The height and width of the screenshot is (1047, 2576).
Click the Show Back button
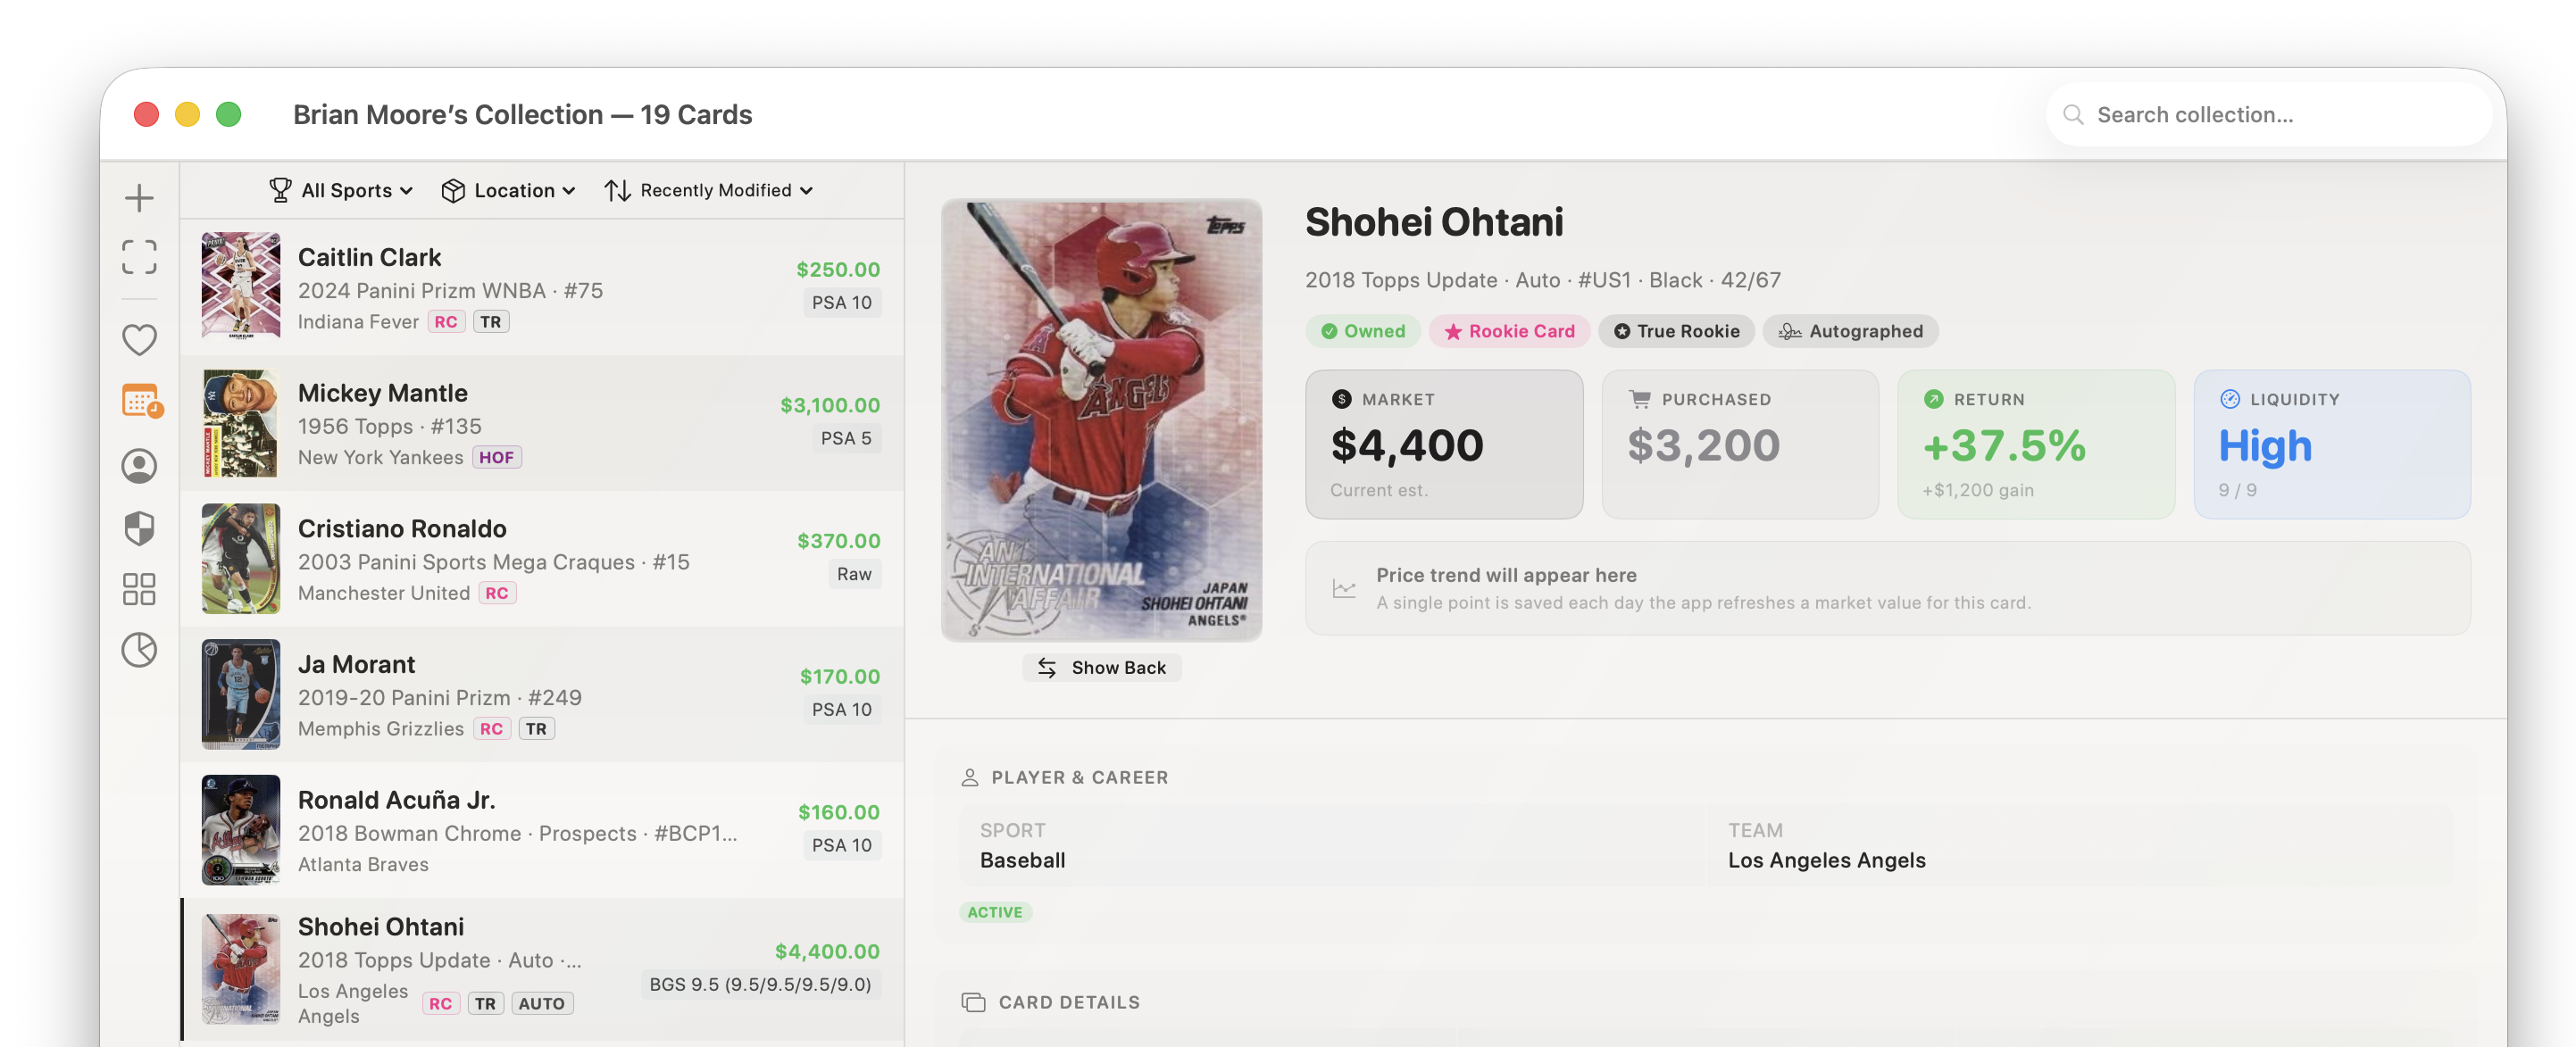pyautogui.click(x=1101, y=667)
